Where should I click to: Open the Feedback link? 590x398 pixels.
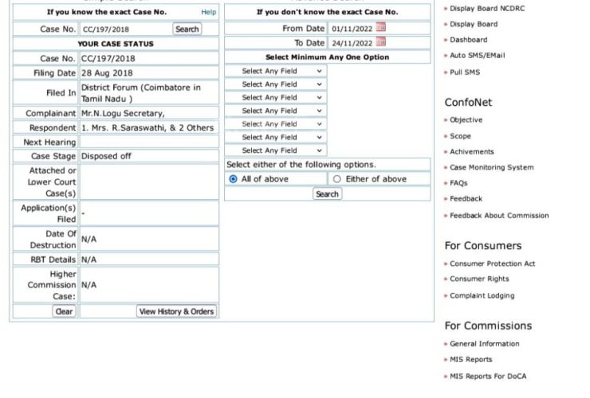pyautogui.click(x=466, y=199)
